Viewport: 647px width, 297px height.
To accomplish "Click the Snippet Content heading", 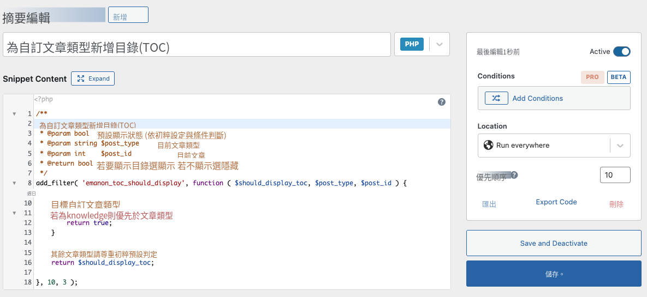I will pos(34,79).
